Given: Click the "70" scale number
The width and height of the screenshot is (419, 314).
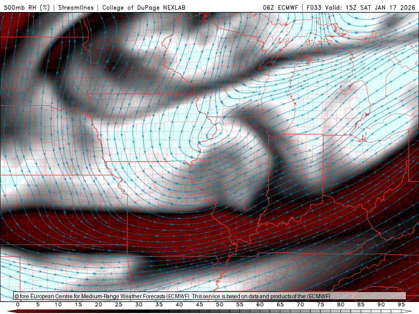Looking at the screenshot, I should click(300, 305).
